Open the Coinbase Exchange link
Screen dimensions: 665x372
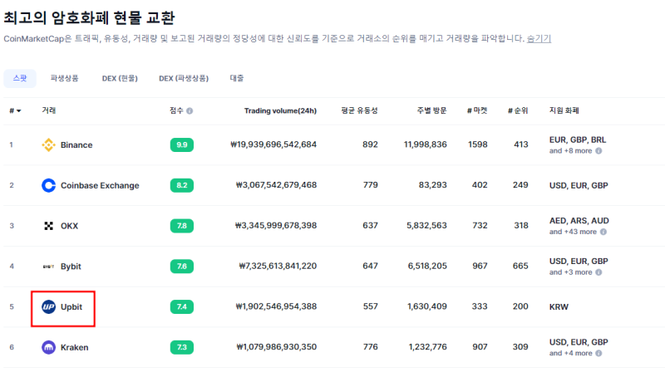(100, 185)
